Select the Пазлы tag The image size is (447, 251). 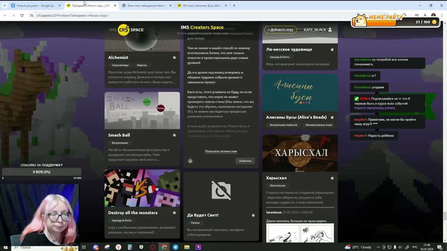pos(195,223)
